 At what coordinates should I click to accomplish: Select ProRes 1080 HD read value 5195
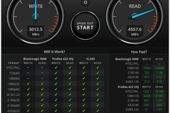click(159, 96)
